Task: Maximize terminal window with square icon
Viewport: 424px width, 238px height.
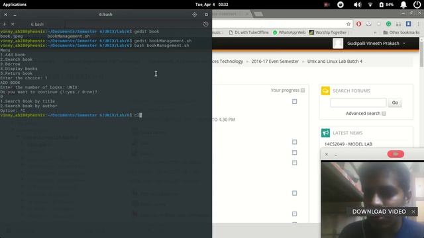Action: pyautogui.click(x=206, y=15)
